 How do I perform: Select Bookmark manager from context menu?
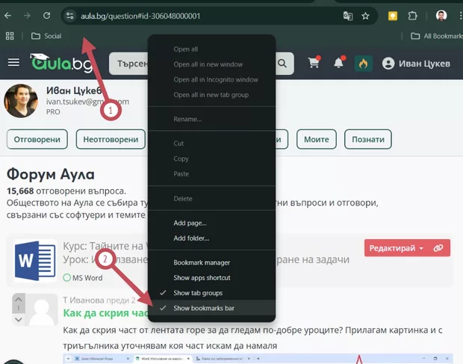click(x=211, y=262)
